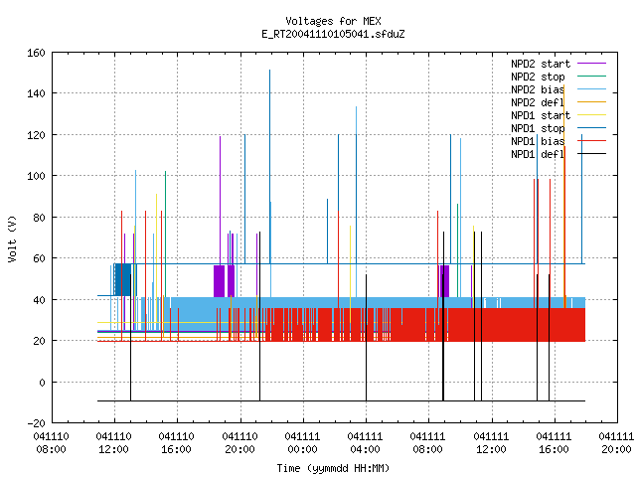Click the y-axis tick label 80
This screenshot has height=477, width=636.
click(39, 218)
